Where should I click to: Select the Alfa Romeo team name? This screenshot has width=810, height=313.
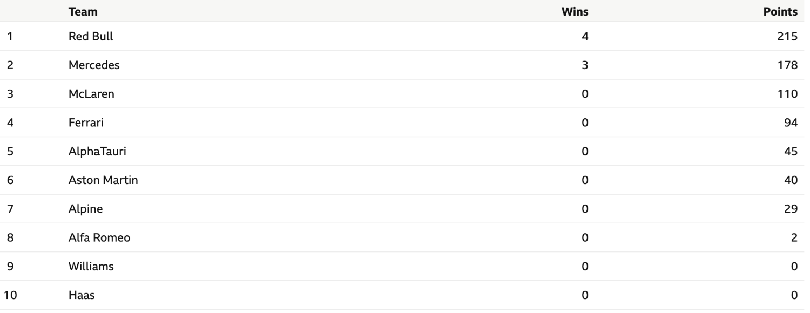coord(99,237)
